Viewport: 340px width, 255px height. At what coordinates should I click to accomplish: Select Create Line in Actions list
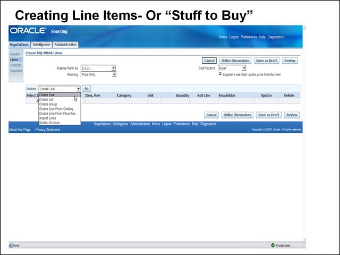[x=59, y=95]
